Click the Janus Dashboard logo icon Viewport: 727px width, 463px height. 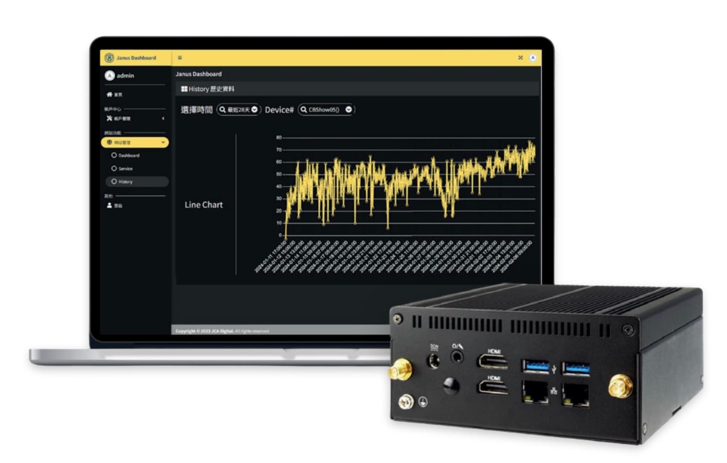[109, 58]
